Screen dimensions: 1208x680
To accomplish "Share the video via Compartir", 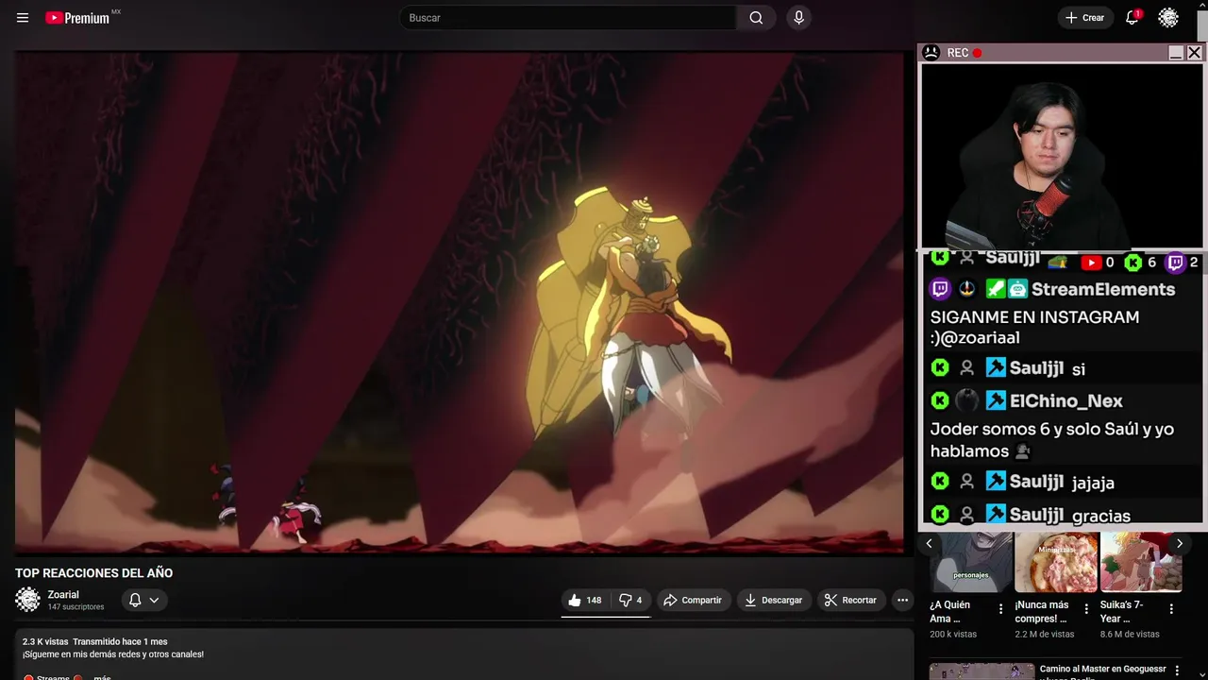I will point(692,600).
